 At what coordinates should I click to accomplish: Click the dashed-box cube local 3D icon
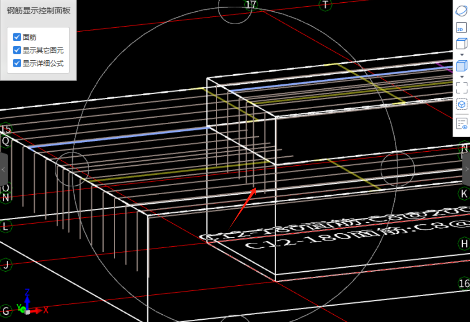[461, 104]
